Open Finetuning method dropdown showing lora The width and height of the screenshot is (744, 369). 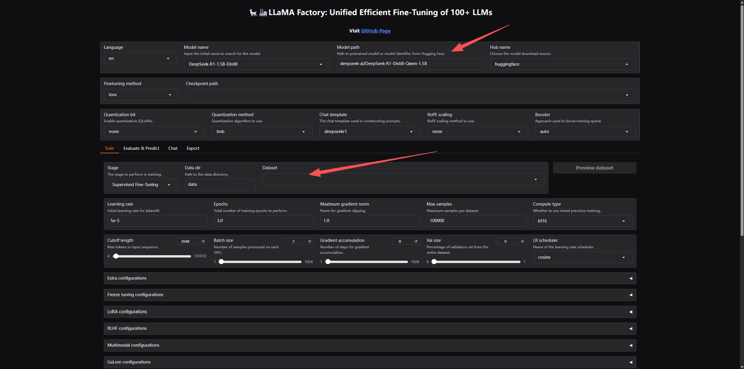[x=141, y=95]
